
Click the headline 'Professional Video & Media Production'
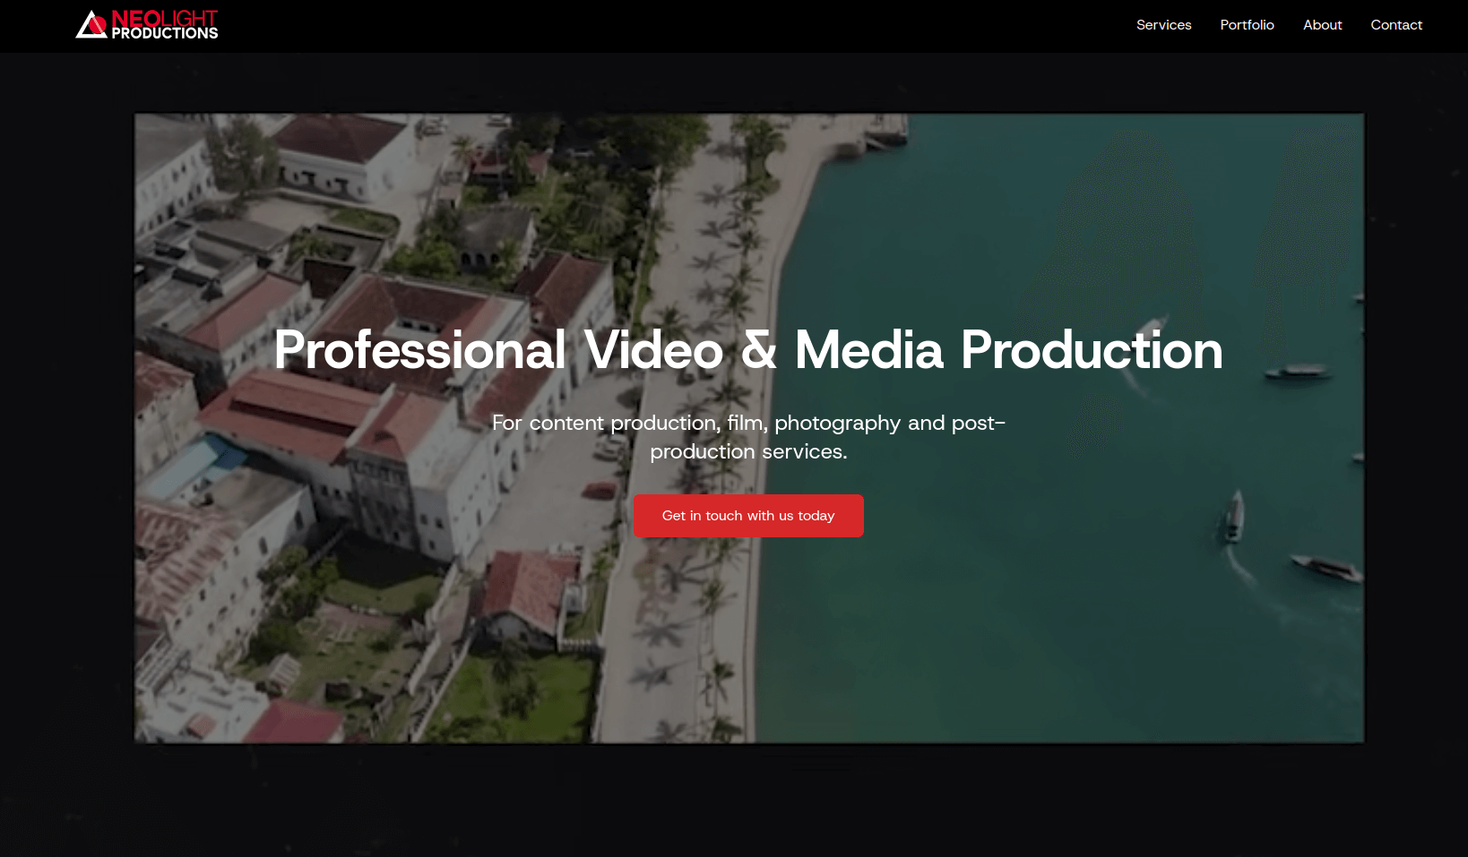pyautogui.click(x=748, y=351)
